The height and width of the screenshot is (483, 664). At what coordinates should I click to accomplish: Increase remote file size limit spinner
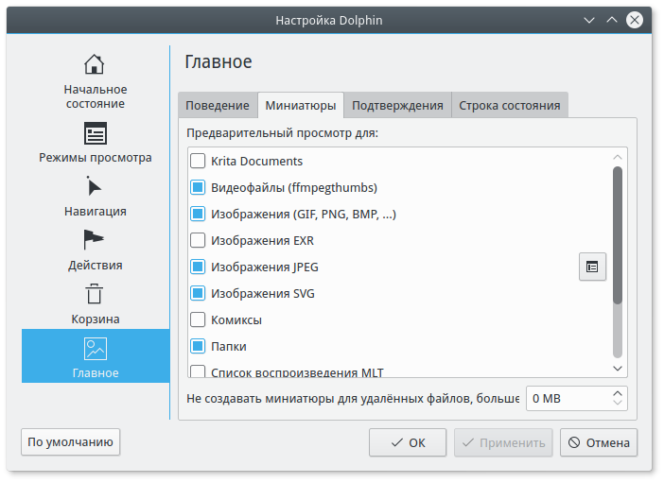619,392
